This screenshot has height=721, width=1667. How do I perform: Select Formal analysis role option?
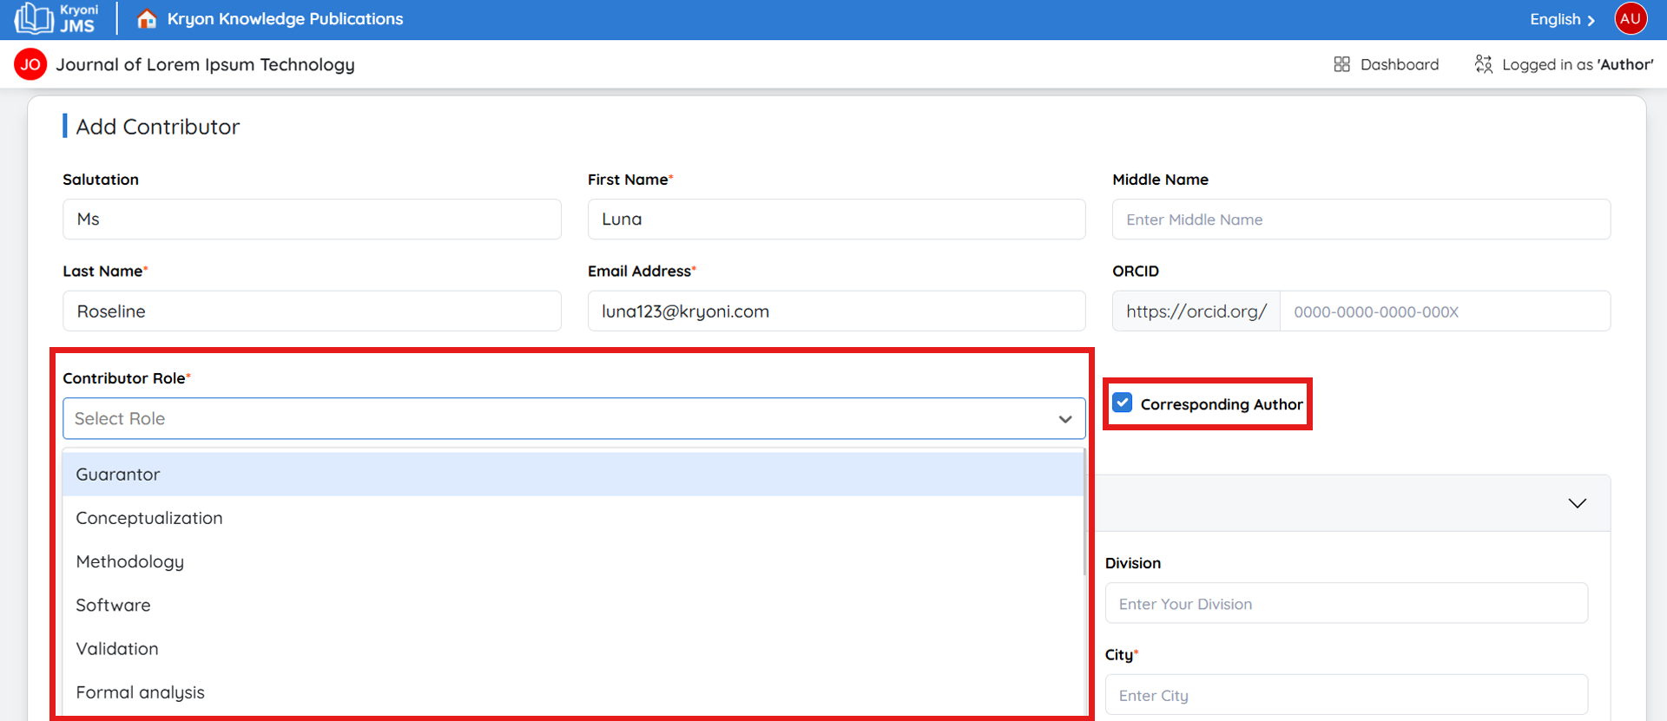[141, 692]
